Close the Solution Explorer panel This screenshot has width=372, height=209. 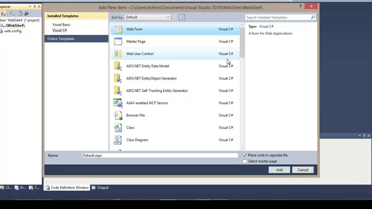(39, 6)
